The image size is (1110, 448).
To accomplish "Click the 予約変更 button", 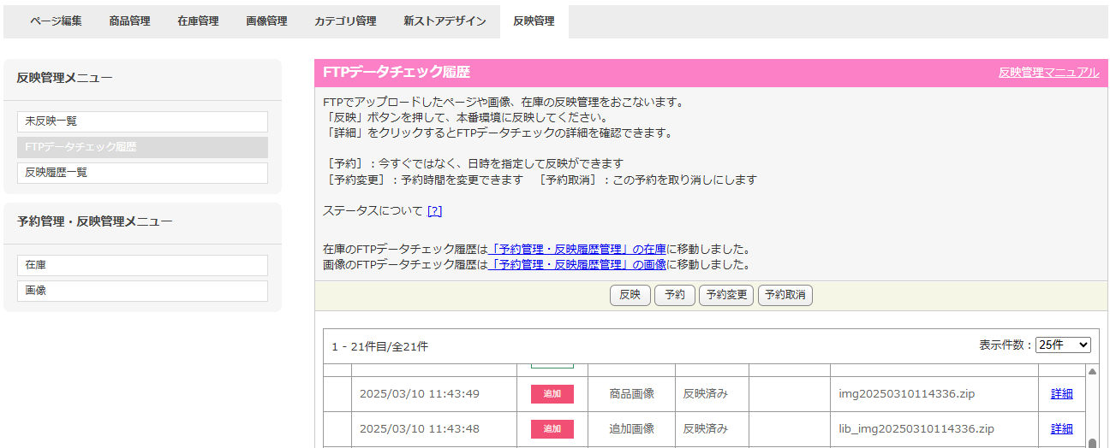I will [726, 295].
